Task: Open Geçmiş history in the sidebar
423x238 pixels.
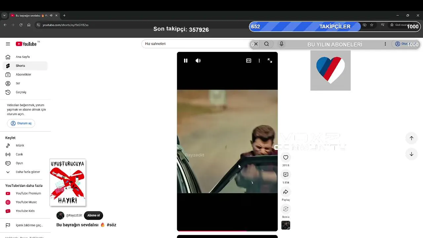Action: 25,92
